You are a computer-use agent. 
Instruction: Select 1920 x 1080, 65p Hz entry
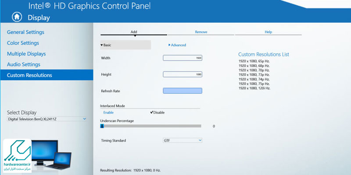[254, 61]
